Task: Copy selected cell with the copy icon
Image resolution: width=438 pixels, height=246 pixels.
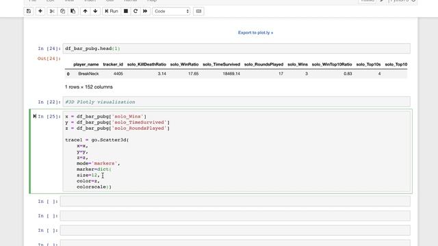Action: [x=62, y=11]
